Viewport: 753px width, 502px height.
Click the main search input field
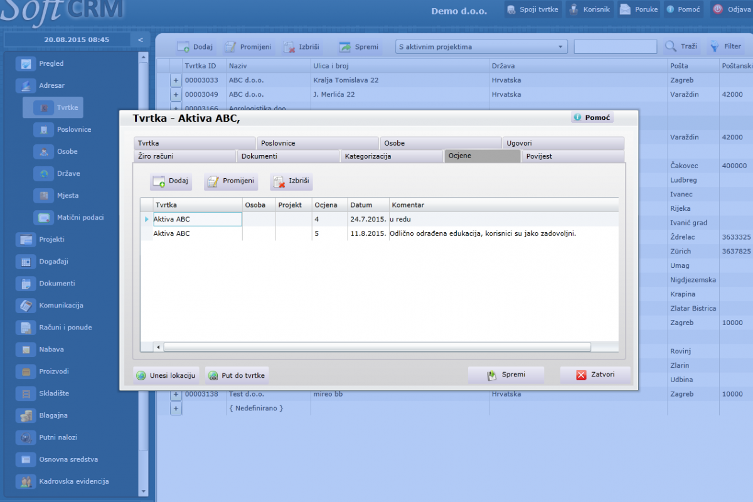(x=616, y=47)
